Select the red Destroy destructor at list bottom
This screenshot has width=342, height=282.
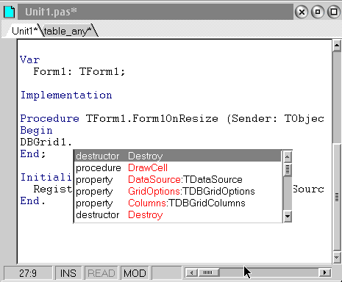tap(177, 214)
